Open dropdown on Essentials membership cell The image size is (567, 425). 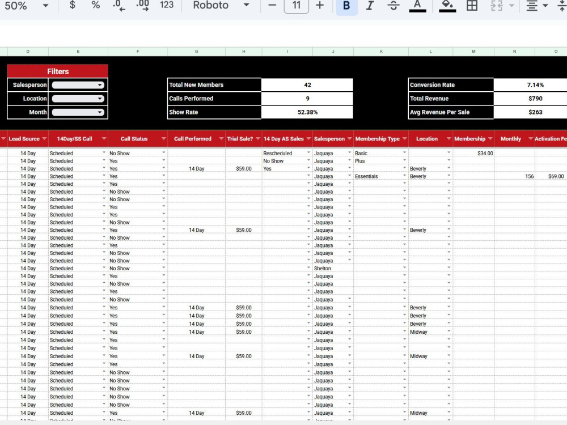coord(404,176)
